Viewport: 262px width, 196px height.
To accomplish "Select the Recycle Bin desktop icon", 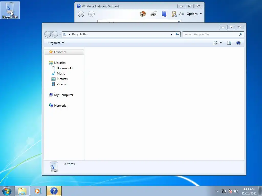I will pos(10,10).
